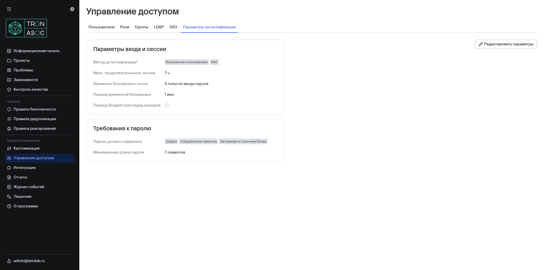The width and height of the screenshot is (544, 270).
Task: Click the Кастомизация sliders icon
Action: point(8,148)
